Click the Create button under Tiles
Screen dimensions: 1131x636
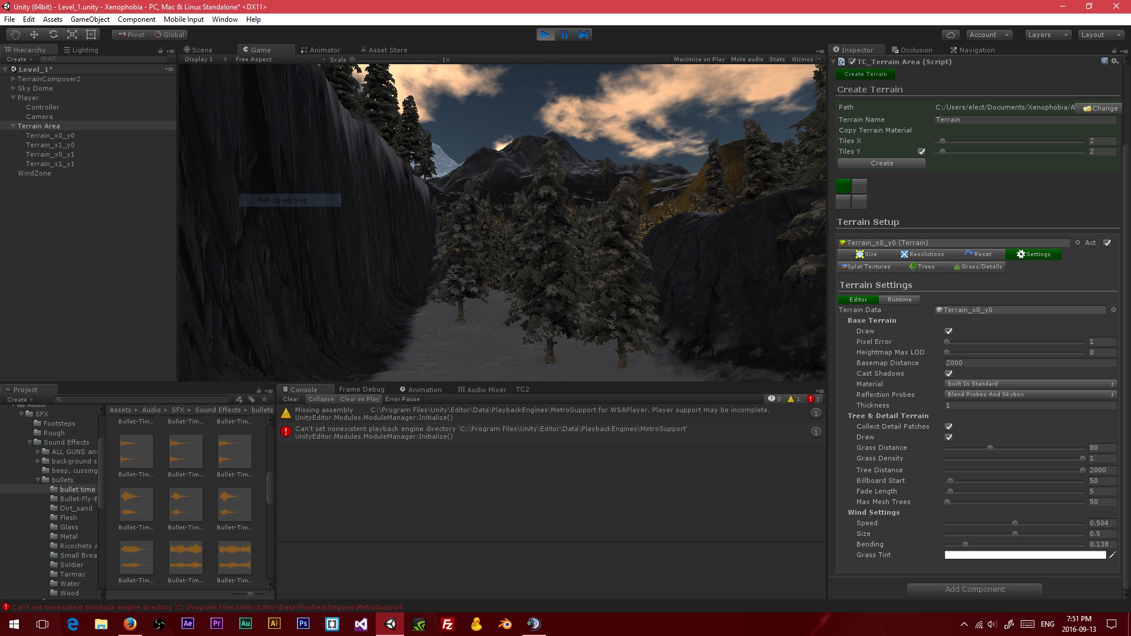(882, 163)
